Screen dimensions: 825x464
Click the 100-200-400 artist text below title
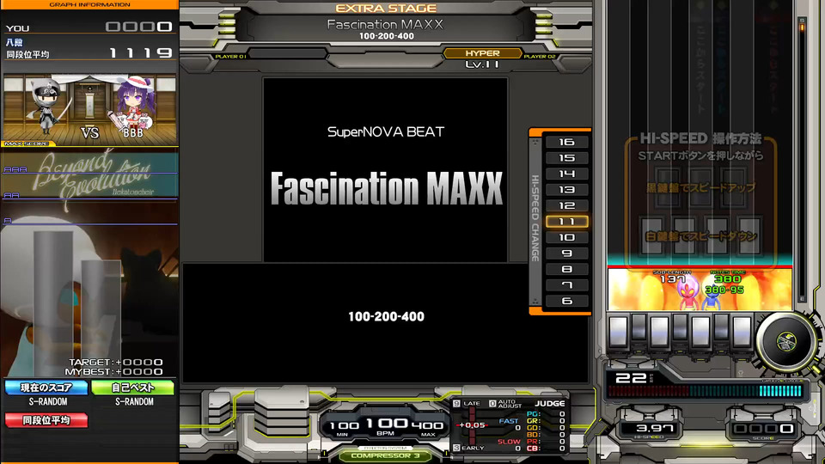pyautogui.click(x=386, y=317)
